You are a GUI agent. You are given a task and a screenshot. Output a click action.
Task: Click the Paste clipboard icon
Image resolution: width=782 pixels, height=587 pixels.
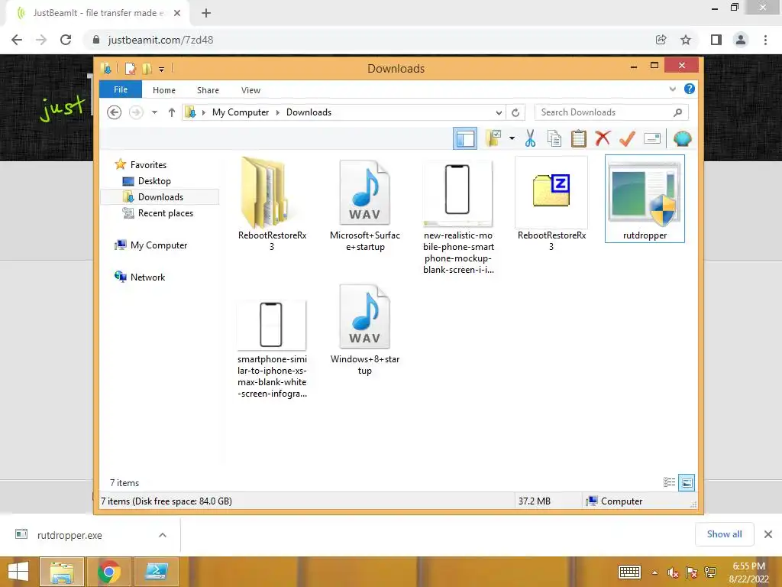tap(579, 138)
